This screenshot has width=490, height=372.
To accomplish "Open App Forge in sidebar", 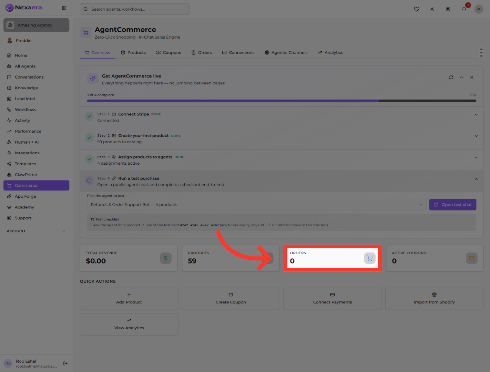I will coord(36,196).
